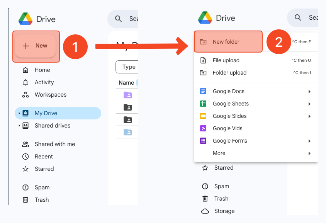Image resolution: width=326 pixels, height=223 pixels.
Task: Select the light blue shared folder icon
Action: 127,132
